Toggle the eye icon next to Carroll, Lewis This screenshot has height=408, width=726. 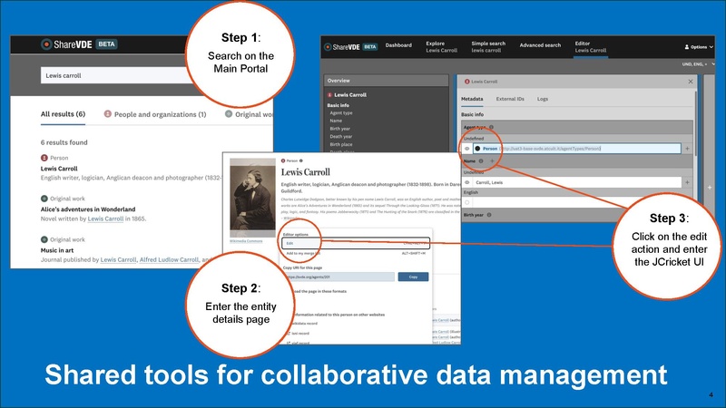pos(466,181)
